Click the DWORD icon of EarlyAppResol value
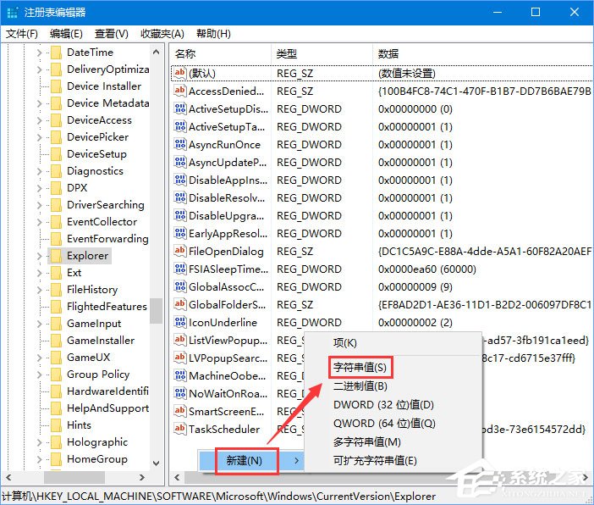This screenshot has height=505, width=594. 179,233
